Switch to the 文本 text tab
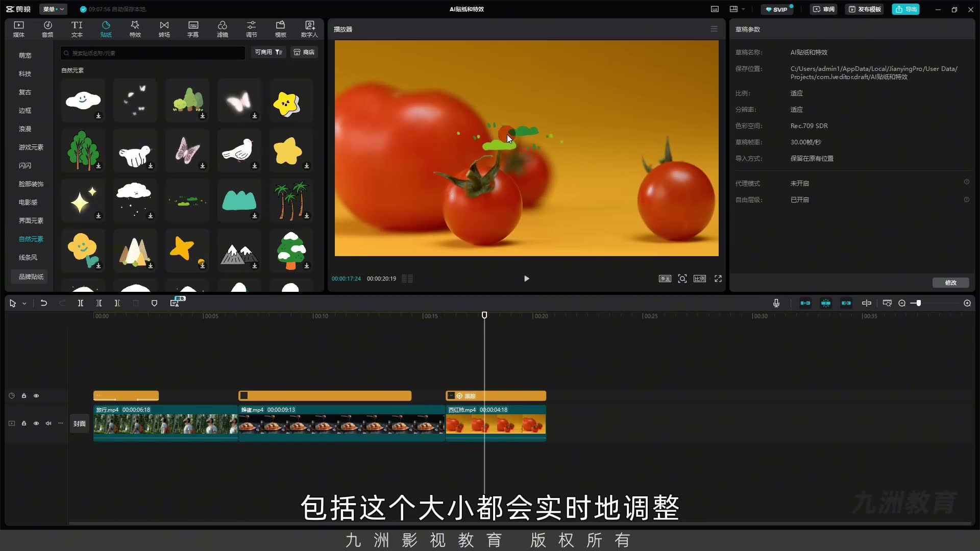The width and height of the screenshot is (980, 551). (77, 29)
